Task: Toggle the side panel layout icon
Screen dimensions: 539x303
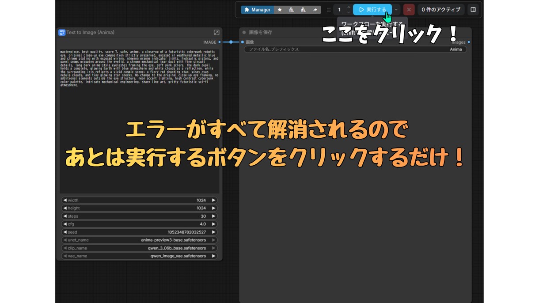Action: pyautogui.click(x=473, y=10)
